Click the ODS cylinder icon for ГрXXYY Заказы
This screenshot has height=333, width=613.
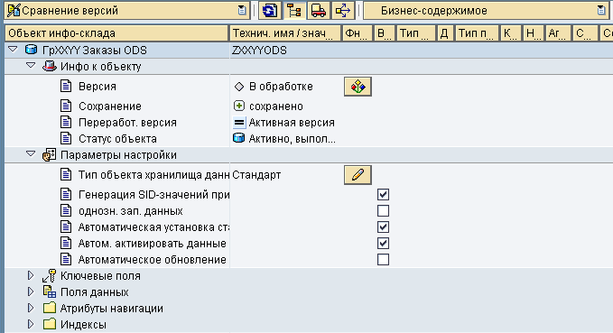(31, 50)
